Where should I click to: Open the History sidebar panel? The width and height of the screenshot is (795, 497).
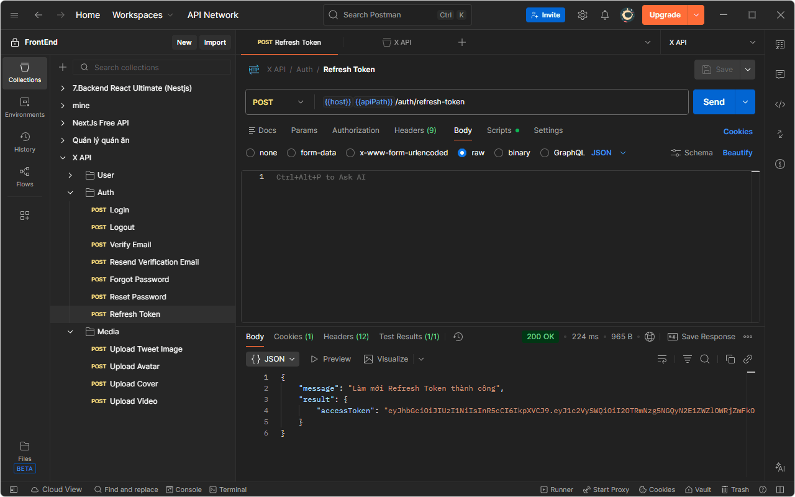(x=25, y=142)
